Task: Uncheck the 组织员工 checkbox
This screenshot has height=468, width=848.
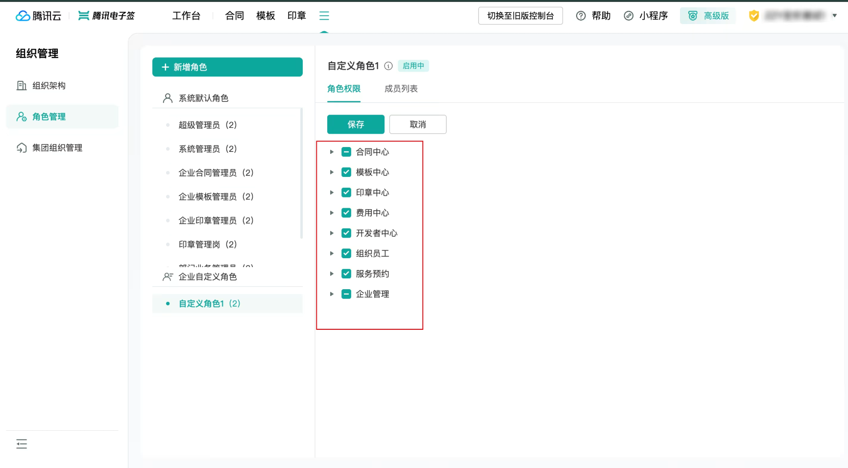Action: 346,253
